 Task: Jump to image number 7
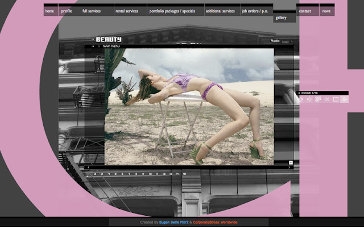click(129, 174)
